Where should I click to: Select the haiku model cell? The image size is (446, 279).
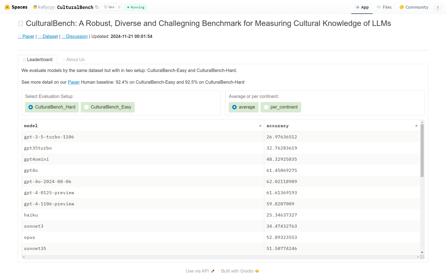click(143, 215)
